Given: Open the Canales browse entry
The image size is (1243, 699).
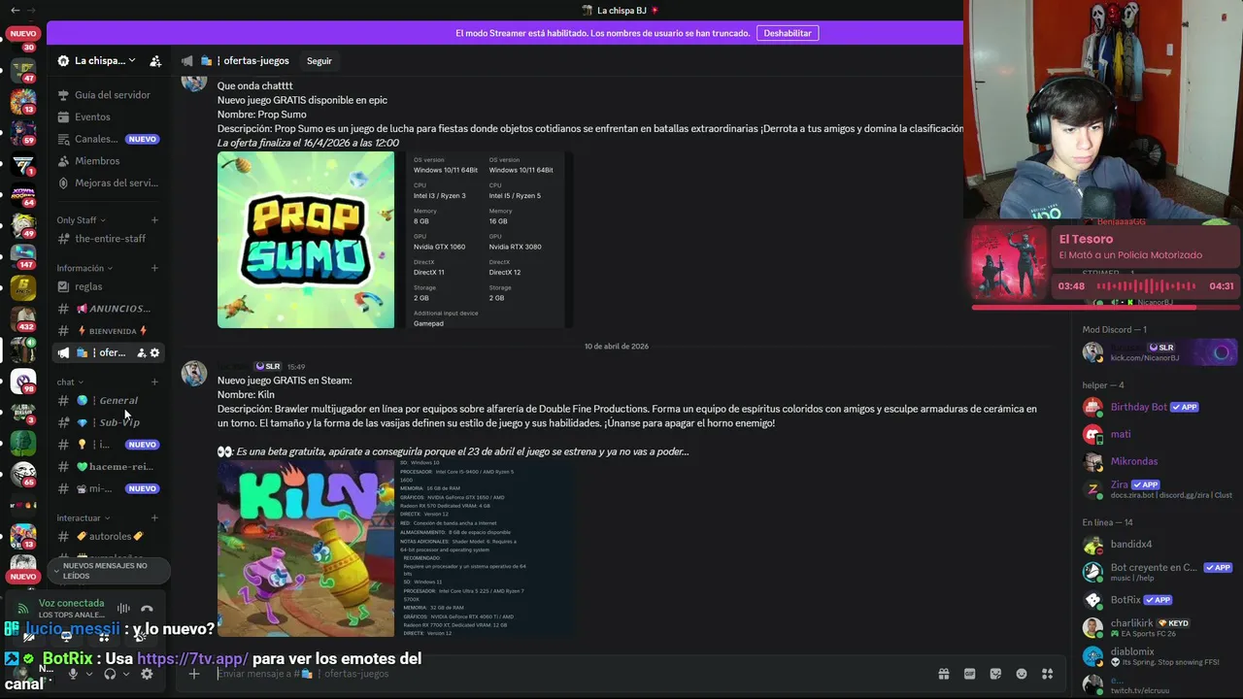Looking at the screenshot, I should pyautogui.click(x=108, y=139).
